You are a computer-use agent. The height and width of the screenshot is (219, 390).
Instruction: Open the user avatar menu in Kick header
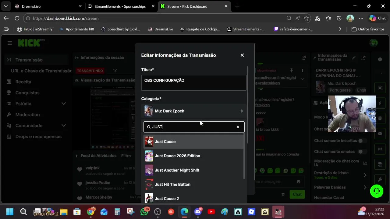(374, 43)
